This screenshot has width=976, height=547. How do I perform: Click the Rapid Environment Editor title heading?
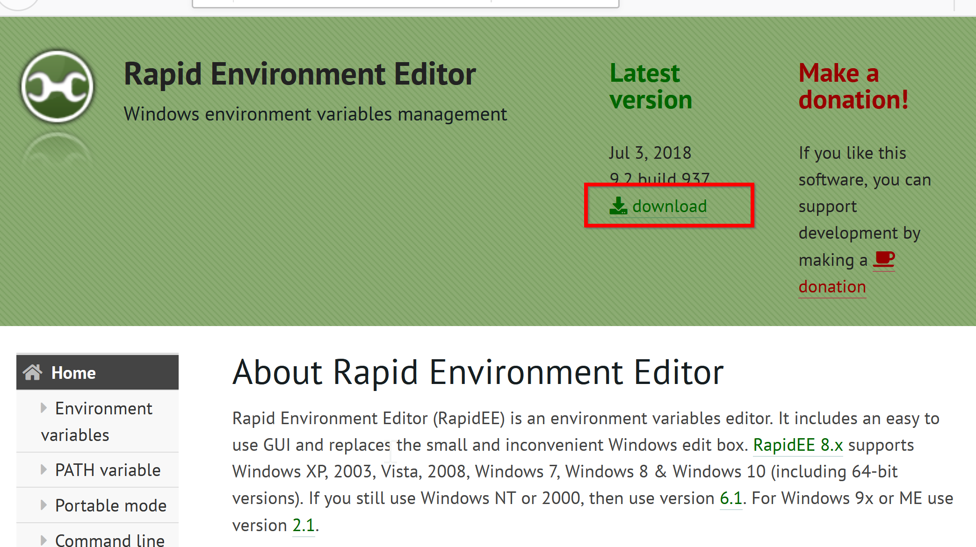tap(300, 74)
